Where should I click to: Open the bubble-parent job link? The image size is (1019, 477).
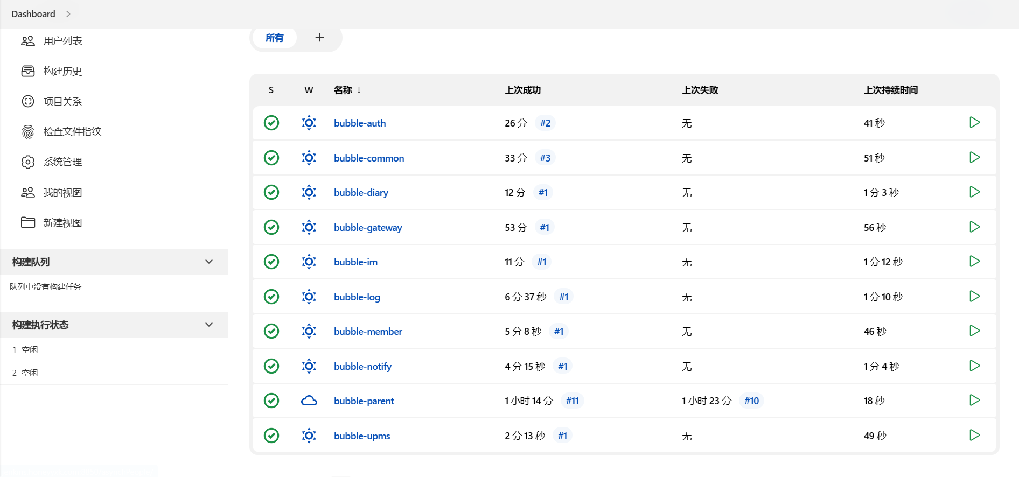point(364,401)
